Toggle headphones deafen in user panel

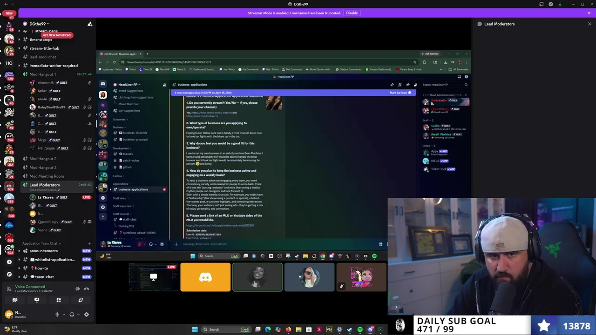[x=72, y=315]
